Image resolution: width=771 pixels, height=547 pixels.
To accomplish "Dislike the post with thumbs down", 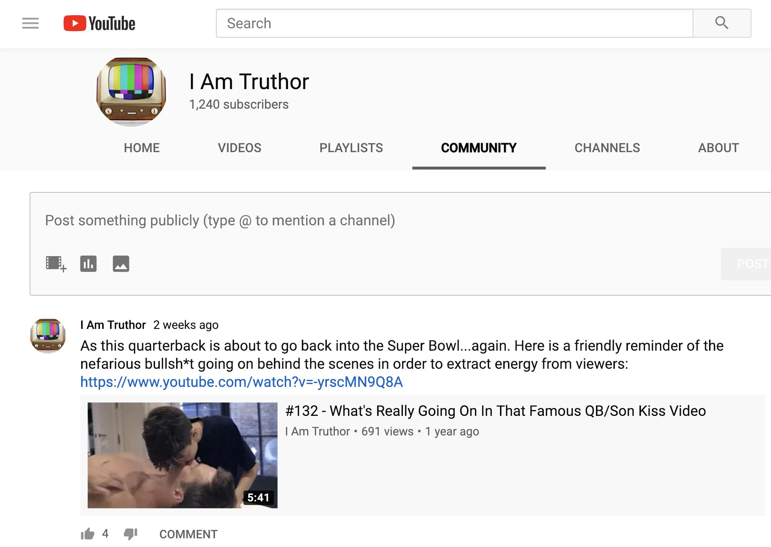I will coord(130,534).
